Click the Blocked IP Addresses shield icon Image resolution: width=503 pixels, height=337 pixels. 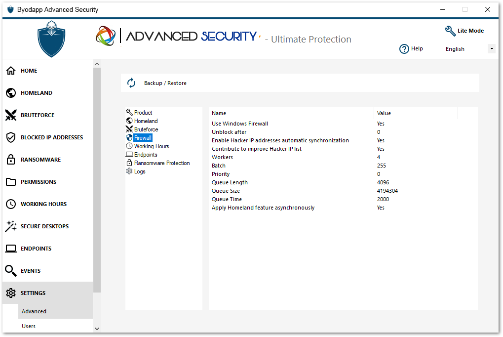[x=11, y=137]
